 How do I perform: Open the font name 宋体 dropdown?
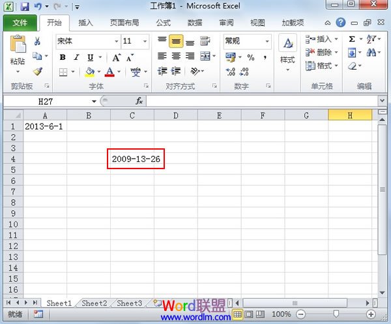(117, 41)
